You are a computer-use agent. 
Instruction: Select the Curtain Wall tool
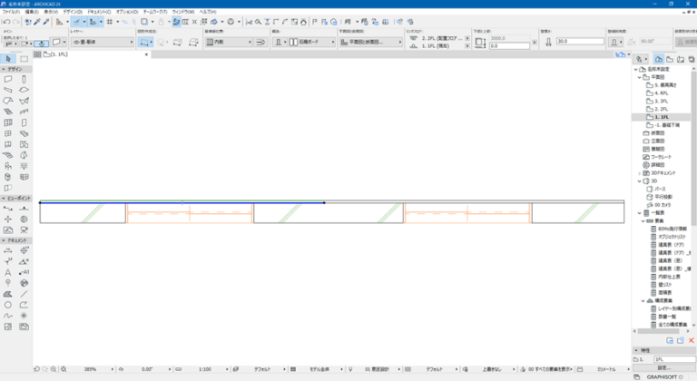tap(8, 122)
